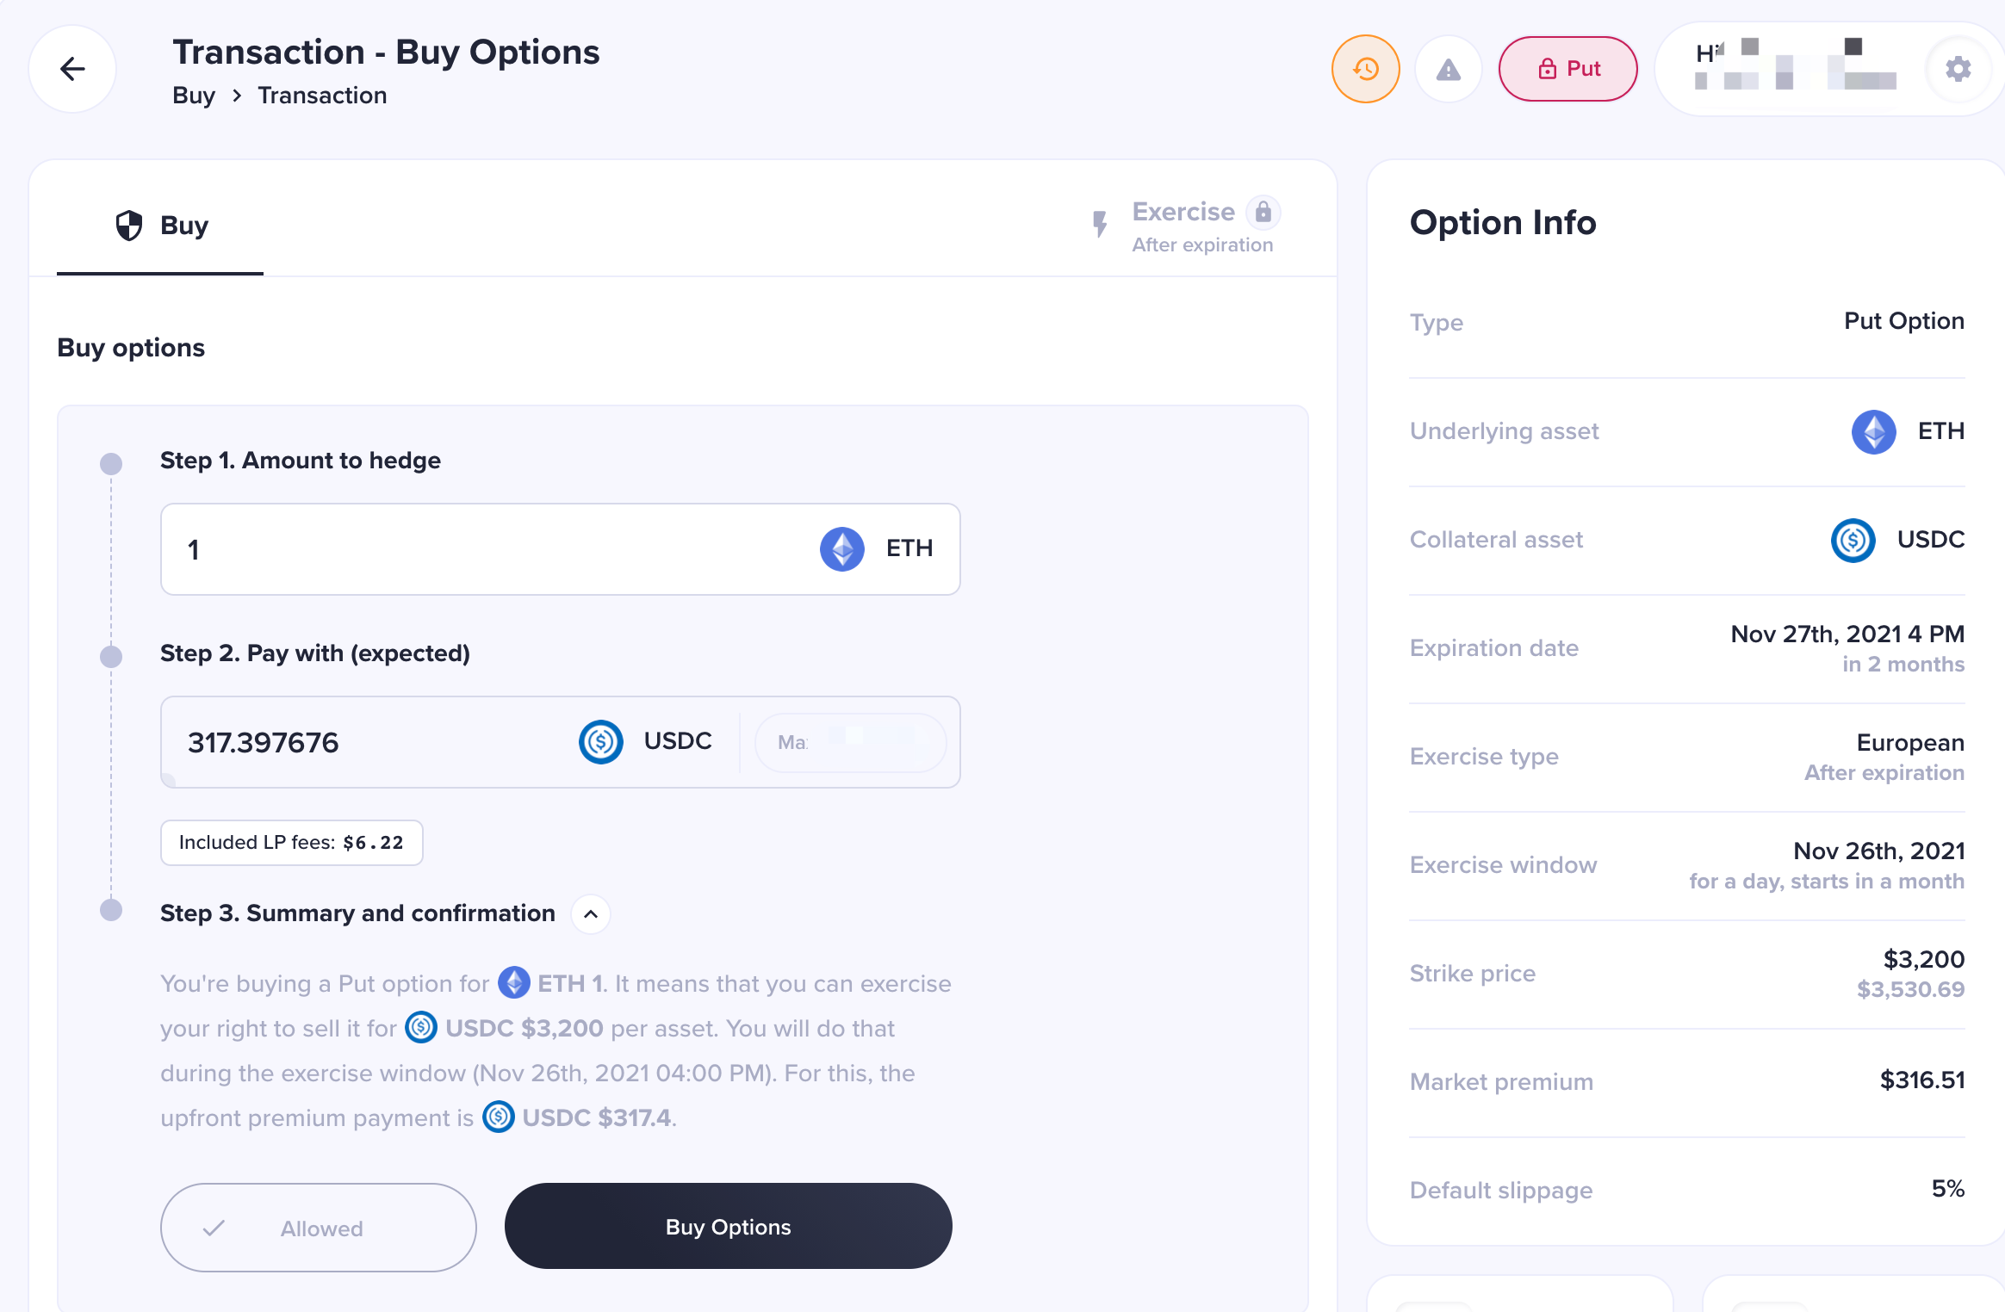This screenshot has height=1312, width=2005.
Task: Collapse the Step 3 summary section
Action: [x=591, y=914]
